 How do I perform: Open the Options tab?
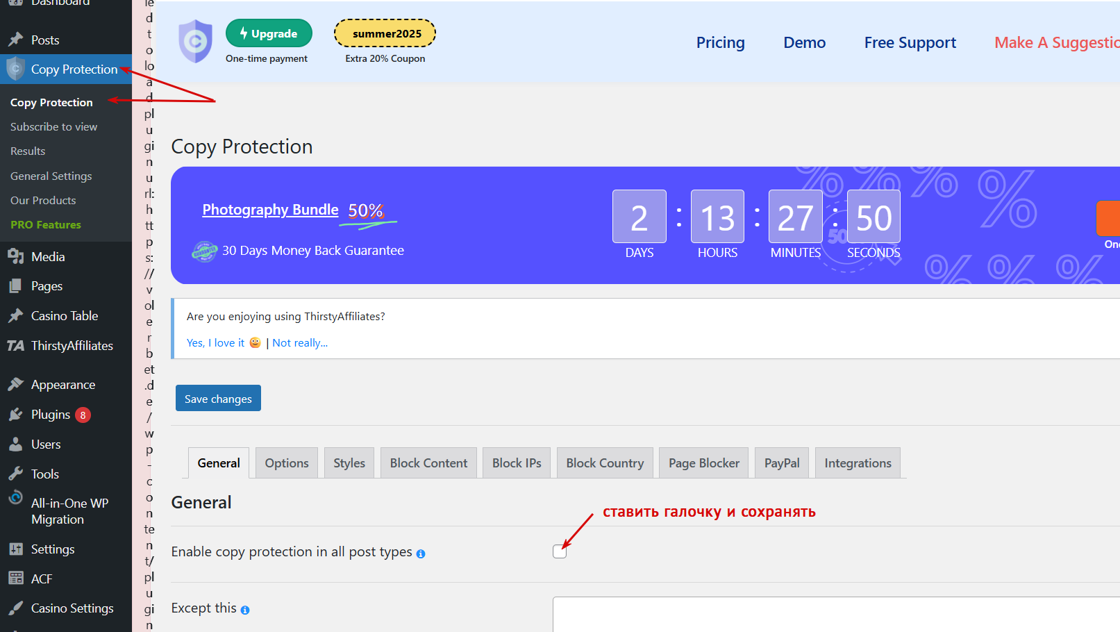tap(287, 463)
